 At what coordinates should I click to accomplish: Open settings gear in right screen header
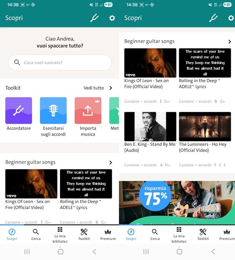click(231, 18)
